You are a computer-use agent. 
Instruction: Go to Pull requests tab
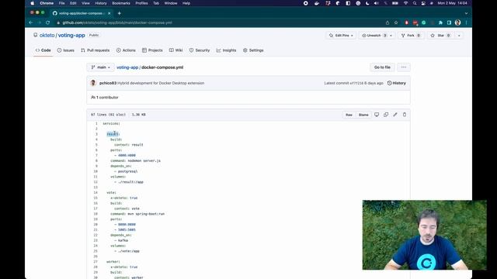point(95,50)
